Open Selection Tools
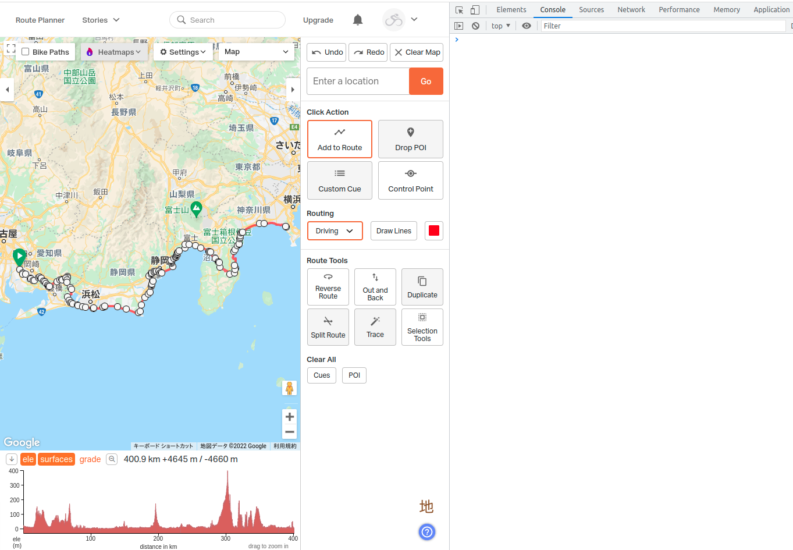The height and width of the screenshot is (550, 793). coord(422,327)
